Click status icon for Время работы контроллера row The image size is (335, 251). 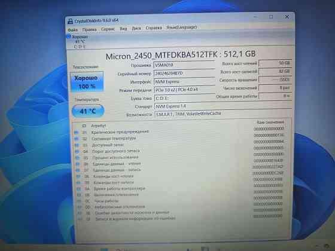tap(79, 189)
